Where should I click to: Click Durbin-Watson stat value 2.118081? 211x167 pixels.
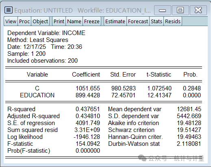189,144
